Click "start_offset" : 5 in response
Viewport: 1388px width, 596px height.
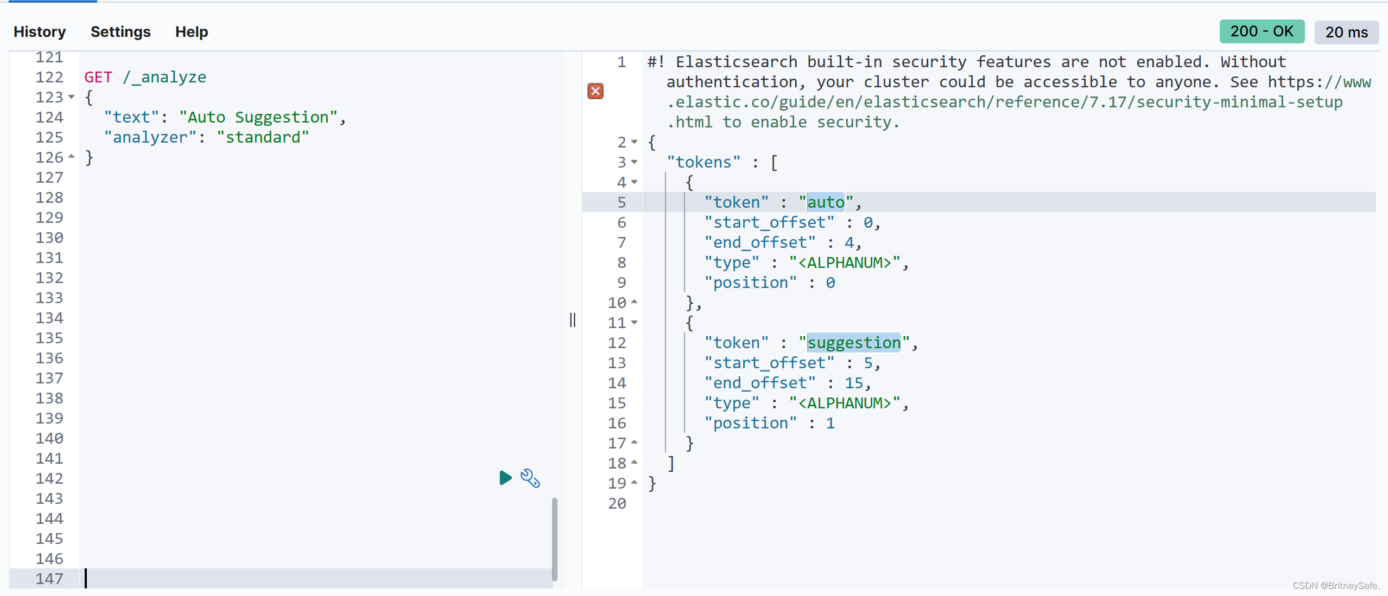[792, 363]
